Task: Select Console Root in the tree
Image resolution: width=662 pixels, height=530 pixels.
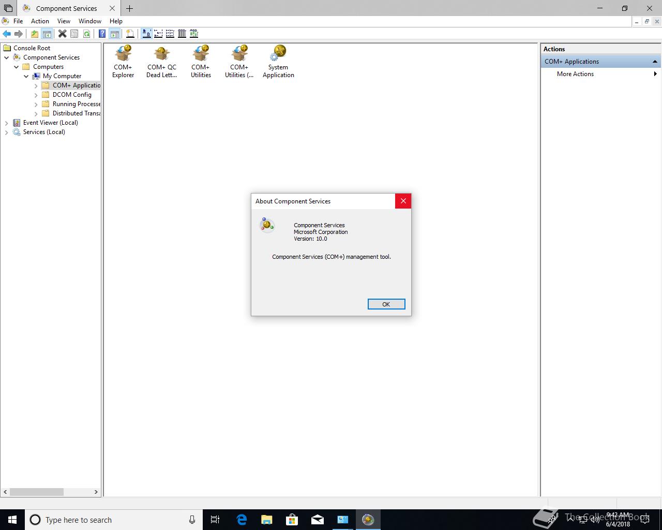Action: point(32,48)
